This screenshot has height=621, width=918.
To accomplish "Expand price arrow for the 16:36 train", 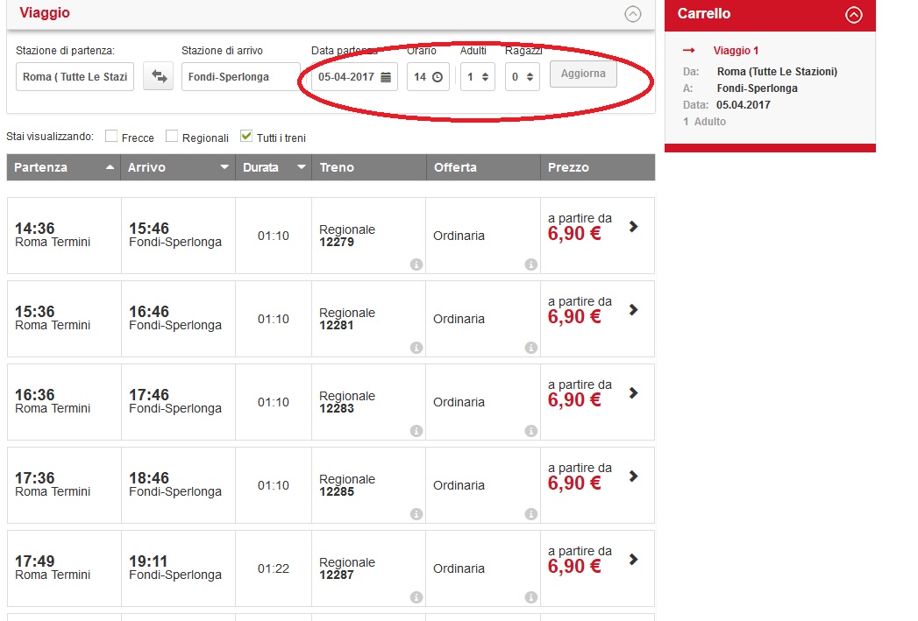I will click(x=633, y=393).
